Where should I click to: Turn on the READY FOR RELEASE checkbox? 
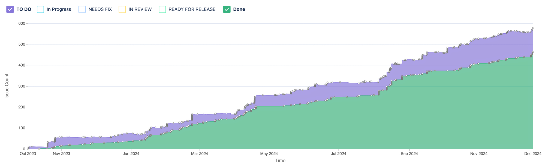pyautogui.click(x=162, y=9)
